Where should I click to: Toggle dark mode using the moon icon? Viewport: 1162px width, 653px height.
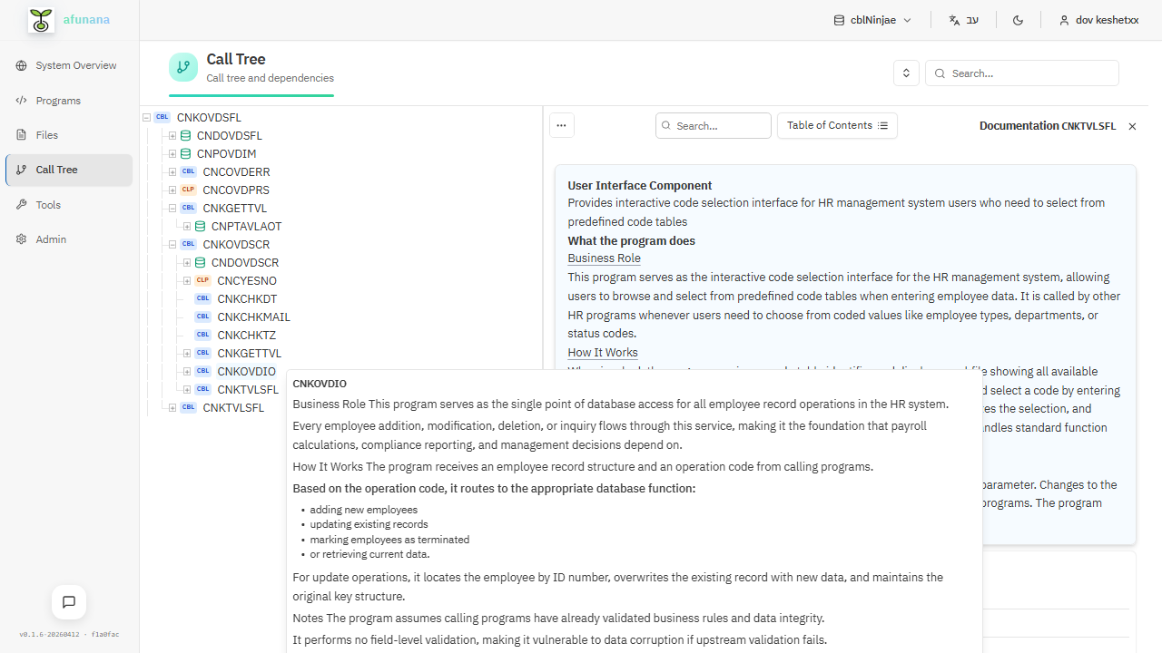click(x=1018, y=19)
